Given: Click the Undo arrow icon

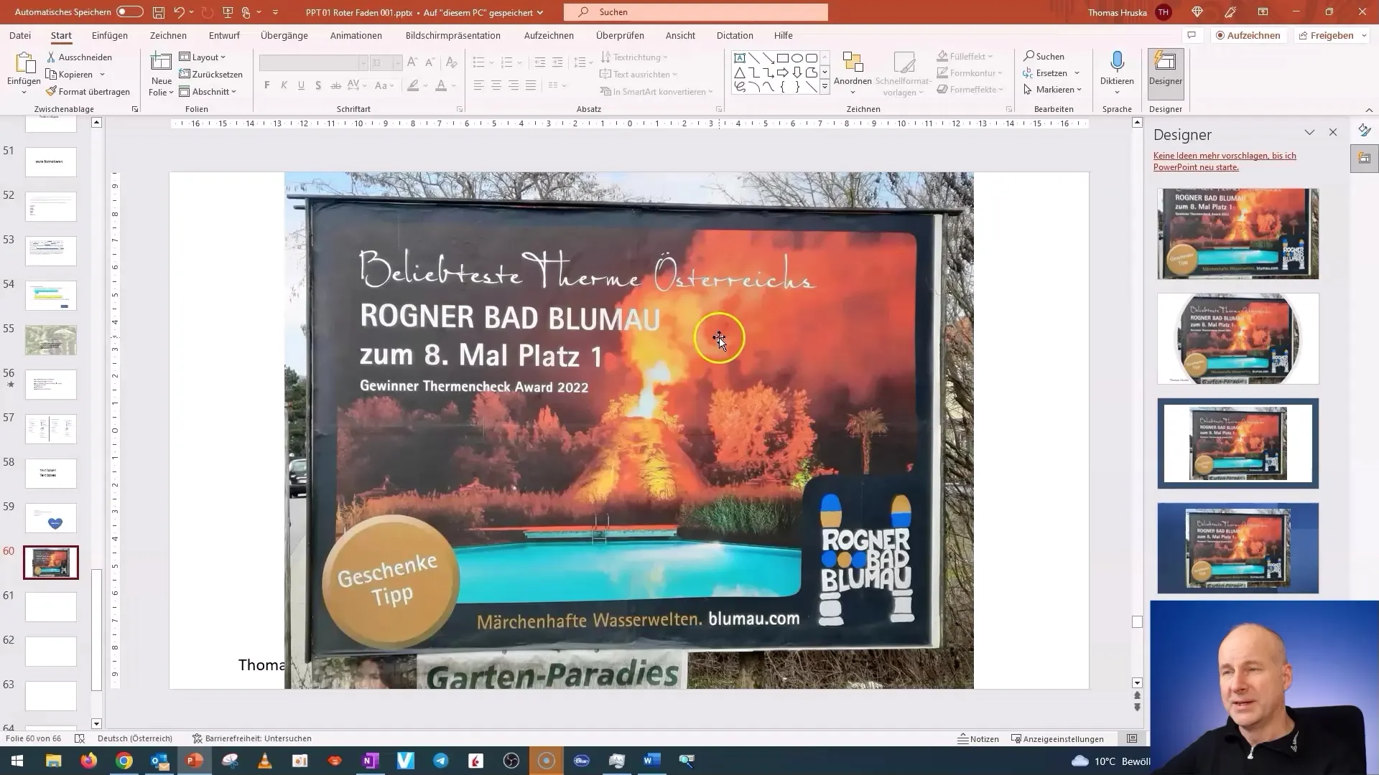Looking at the screenshot, I should [179, 12].
